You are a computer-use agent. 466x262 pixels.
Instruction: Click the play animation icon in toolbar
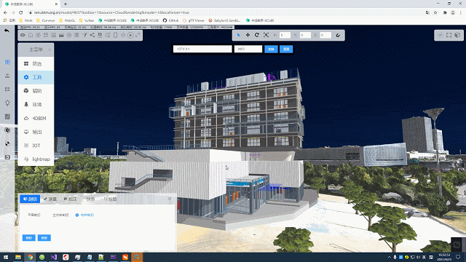tap(130, 35)
